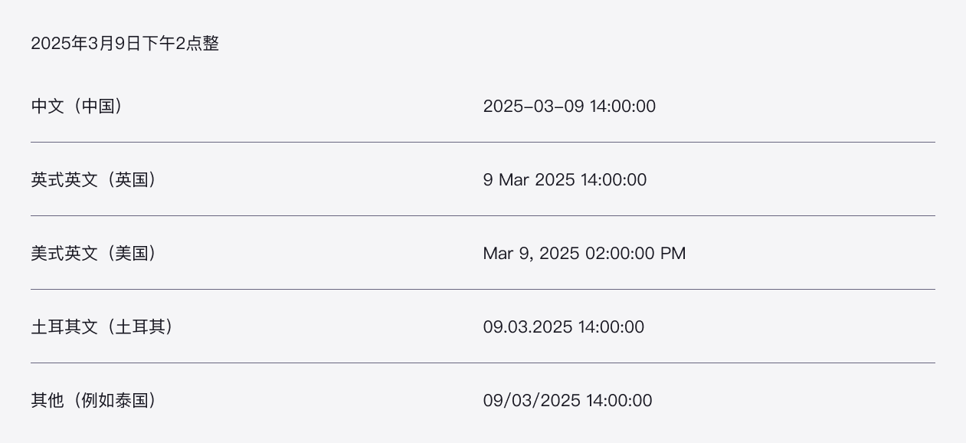Click the divider line below 美式英文 row
Image resolution: width=966 pixels, height=443 pixels.
coord(483,289)
